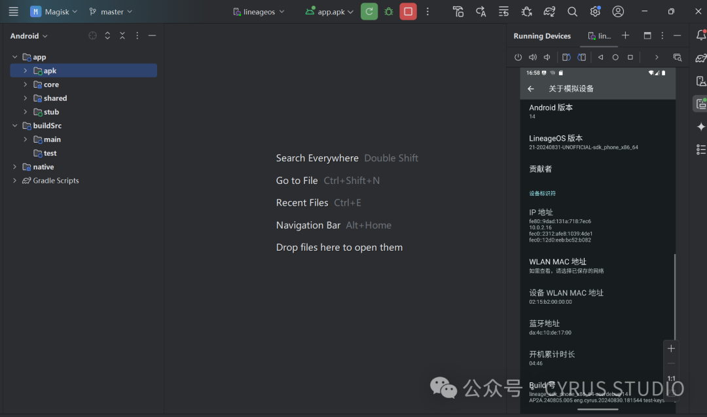The width and height of the screenshot is (707, 417).
Task: Click emulator volume down
Action: pos(547,57)
